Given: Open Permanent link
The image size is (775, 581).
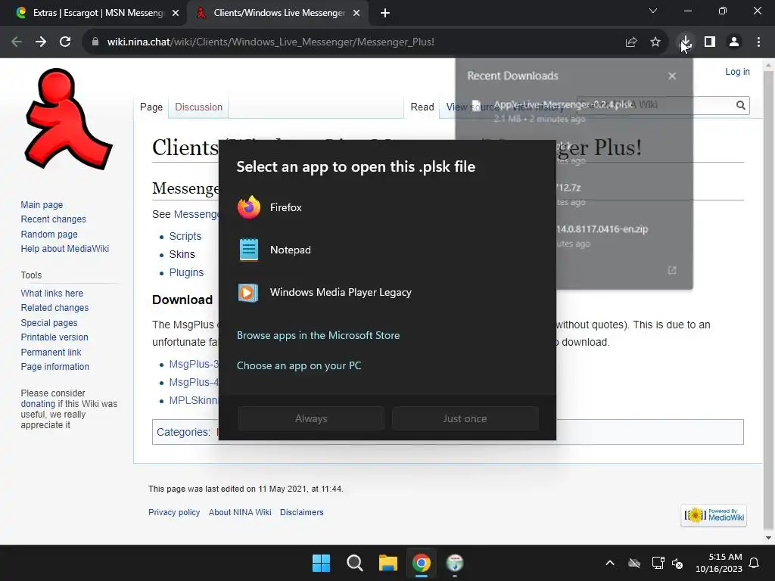Looking at the screenshot, I should coord(51,353).
